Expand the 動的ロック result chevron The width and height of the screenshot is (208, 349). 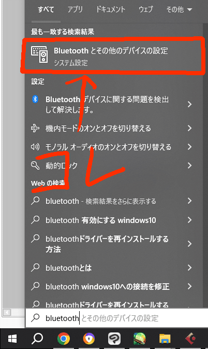click(189, 165)
